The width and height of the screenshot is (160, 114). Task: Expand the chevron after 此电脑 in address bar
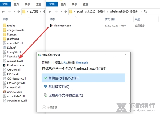tap(41, 12)
